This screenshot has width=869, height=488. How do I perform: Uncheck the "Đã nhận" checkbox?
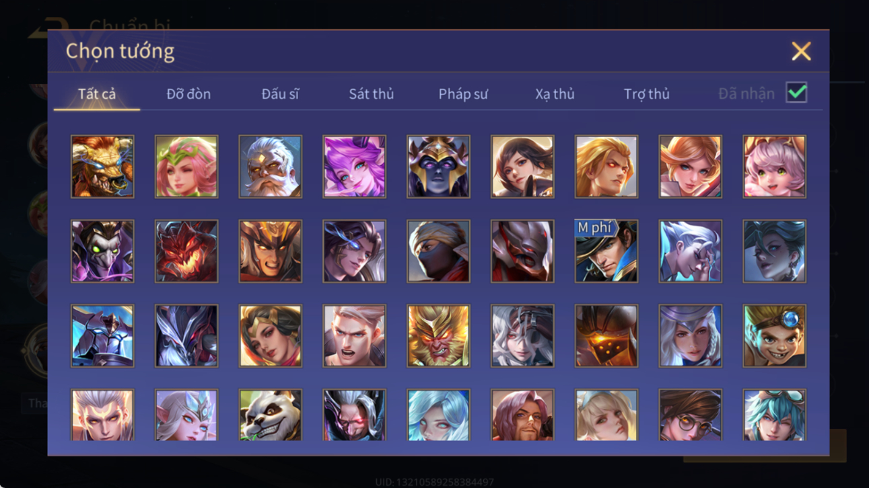click(x=796, y=93)
